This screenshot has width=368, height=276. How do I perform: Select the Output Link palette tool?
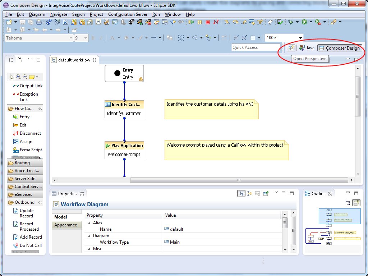(28, 86)
